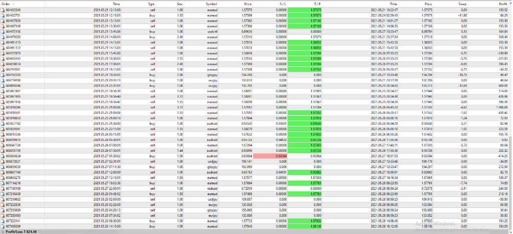Sort by the Size column header
The image size is (513, 234).
click(x=180, y=4)
